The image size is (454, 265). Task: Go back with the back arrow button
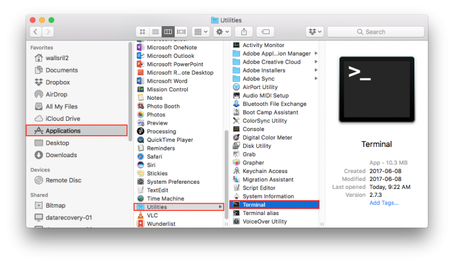click(x=36, y=32)
